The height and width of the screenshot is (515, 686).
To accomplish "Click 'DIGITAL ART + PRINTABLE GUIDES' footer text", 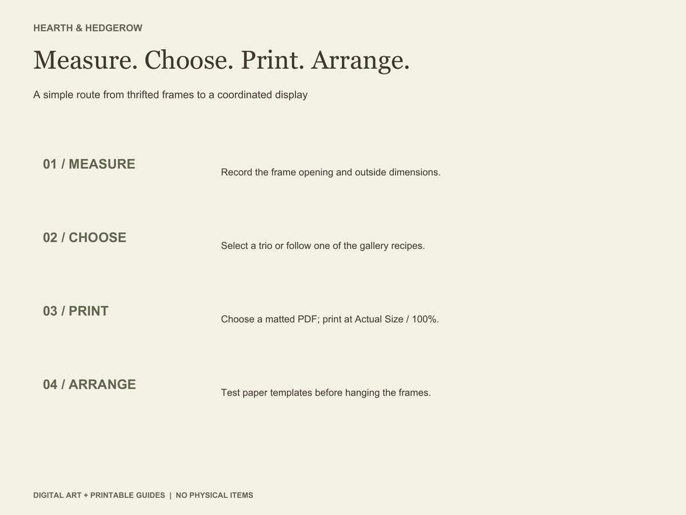I will (99, 496).
